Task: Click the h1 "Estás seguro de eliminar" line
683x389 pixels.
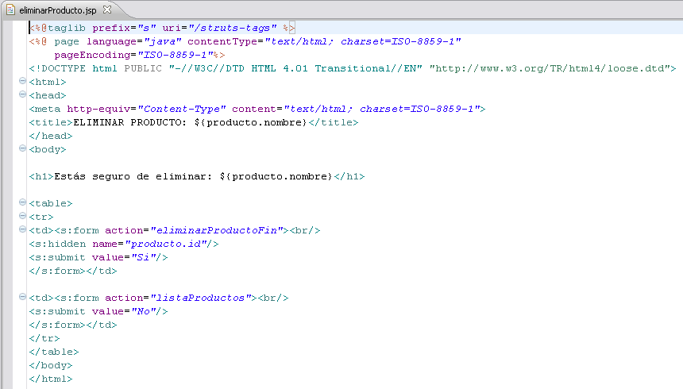Action: pos(197,176)
